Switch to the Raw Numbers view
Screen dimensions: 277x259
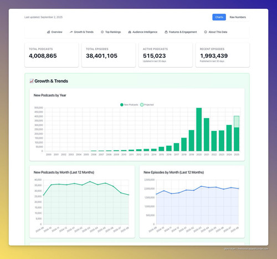pos(238,17)
